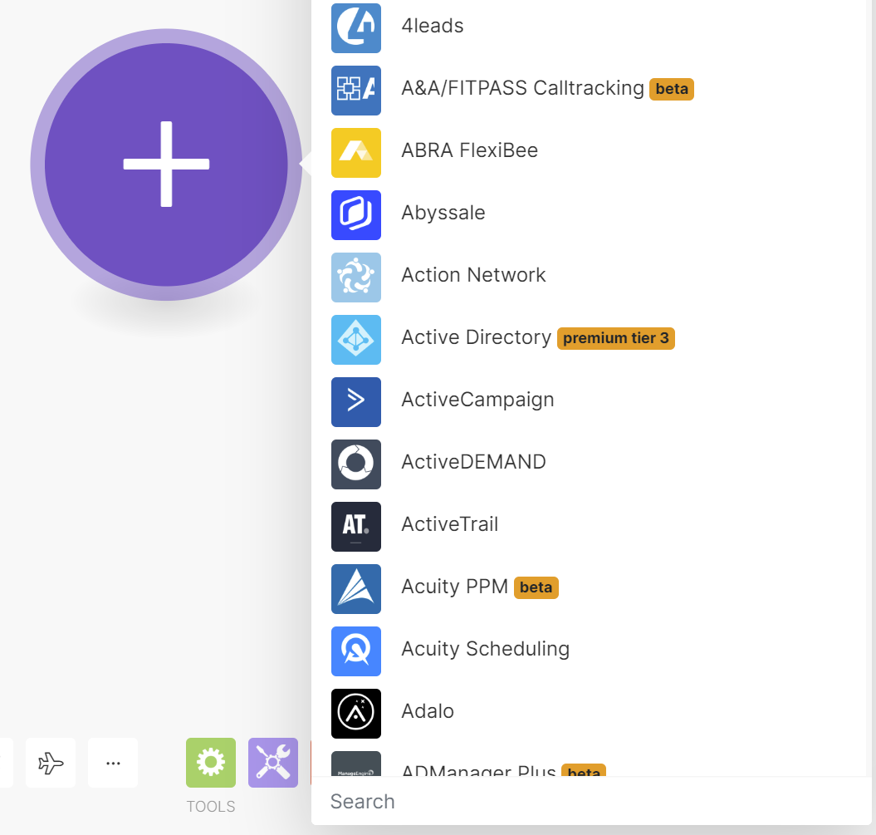Screen dimensions: 876x835
Task: Choose Active Directory app entry
Action: (x=476, y=337)
